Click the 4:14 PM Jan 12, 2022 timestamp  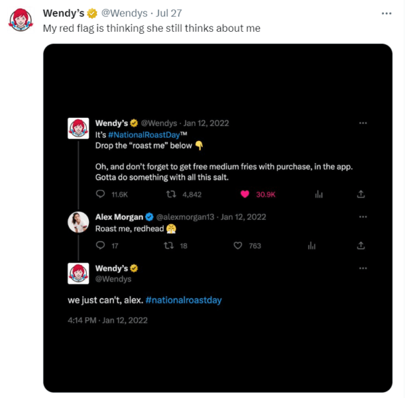pyautogui.click(x=107, y=319)
